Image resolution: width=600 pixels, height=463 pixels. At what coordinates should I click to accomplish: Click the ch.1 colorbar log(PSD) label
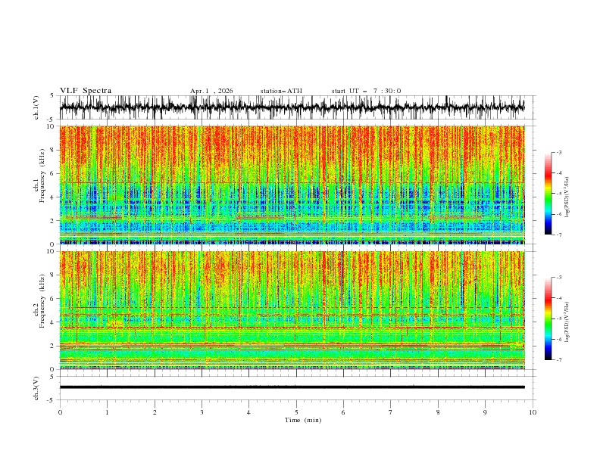[x=567, y=197]
